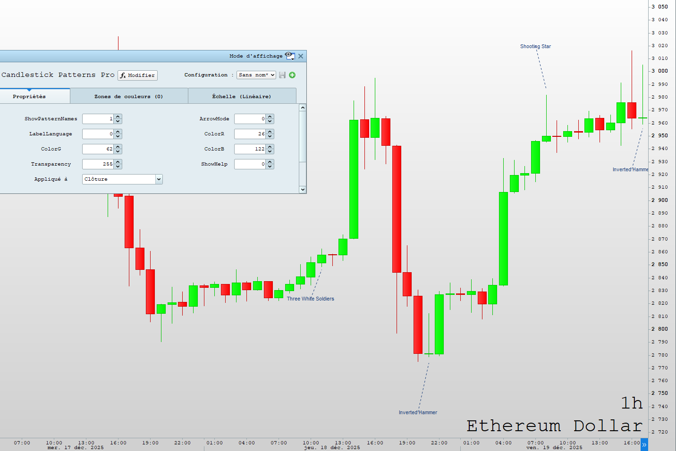Select the Propriétés tab
The height and width of the screenshot is (451, 676).
[x=29, y=96]
